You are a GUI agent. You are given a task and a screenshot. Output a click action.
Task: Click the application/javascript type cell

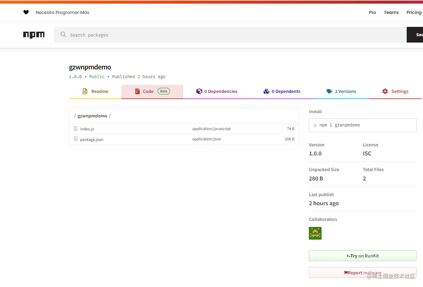point(211,129)
